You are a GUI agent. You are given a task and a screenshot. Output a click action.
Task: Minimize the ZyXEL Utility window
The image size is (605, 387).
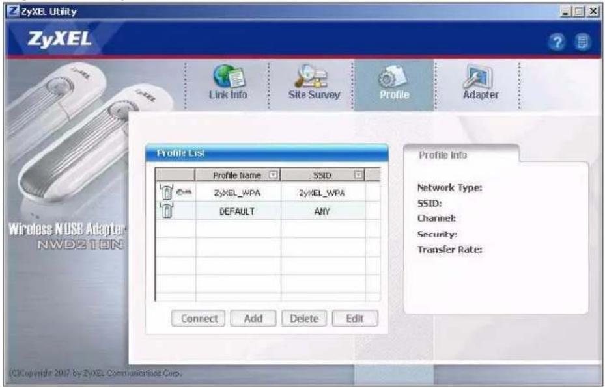566,11
